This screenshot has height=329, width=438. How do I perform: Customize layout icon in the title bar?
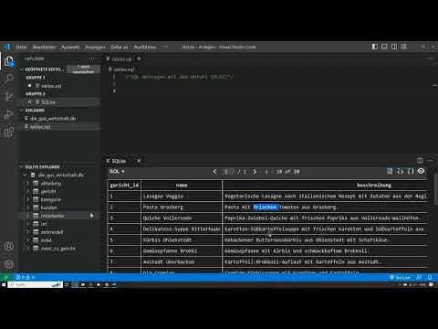pyautogui.click(x=404, y=47)
